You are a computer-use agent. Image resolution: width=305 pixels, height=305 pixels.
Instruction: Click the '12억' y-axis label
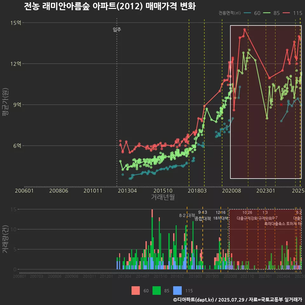pyautogui.click(x=16, y=64)
